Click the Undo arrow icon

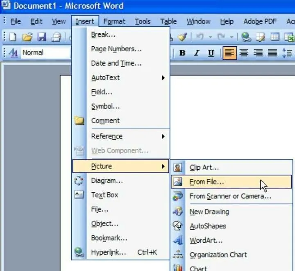200,36
